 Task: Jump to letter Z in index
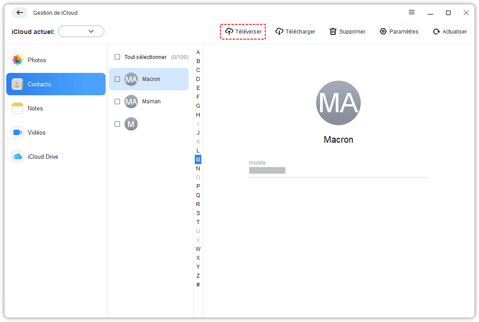click(x=198, y=275)
